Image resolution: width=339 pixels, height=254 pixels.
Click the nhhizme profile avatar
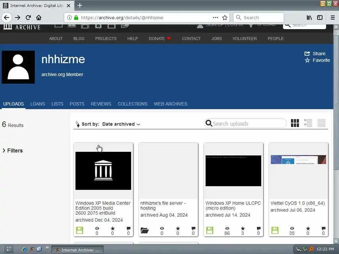pos(18,67)
